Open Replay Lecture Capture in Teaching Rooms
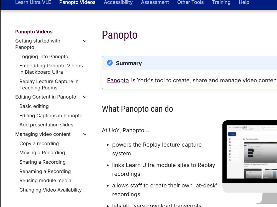 (x=49, y=84)
